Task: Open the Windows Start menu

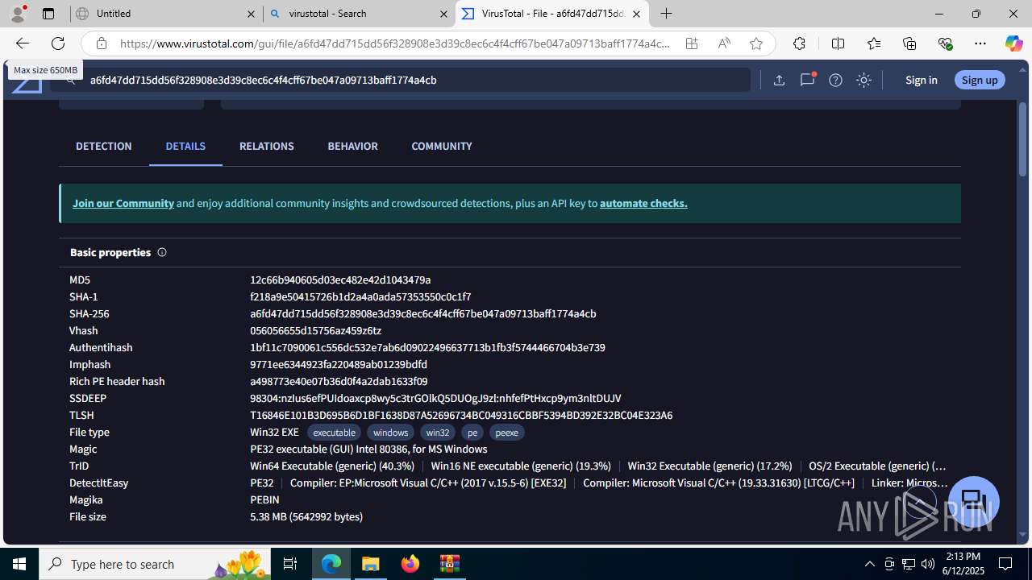Action: click(19, 564)
